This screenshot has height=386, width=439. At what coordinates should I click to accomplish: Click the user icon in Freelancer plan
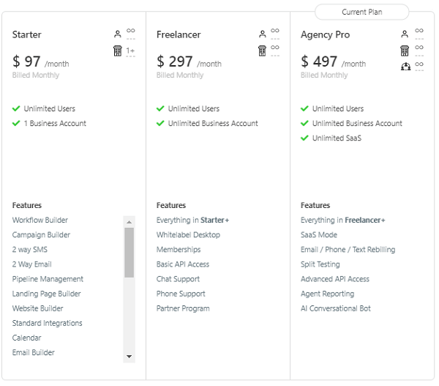click(262, 34)
